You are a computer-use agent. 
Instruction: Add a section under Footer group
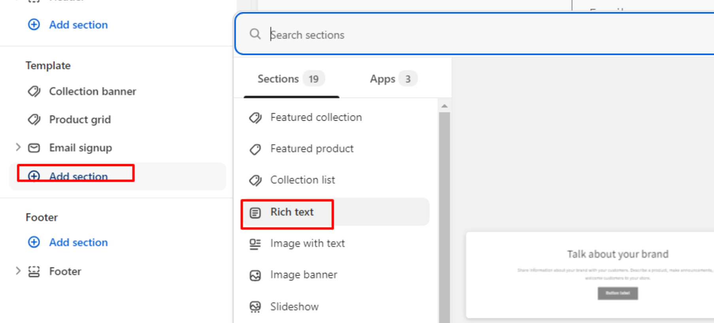tap(78, 242)
